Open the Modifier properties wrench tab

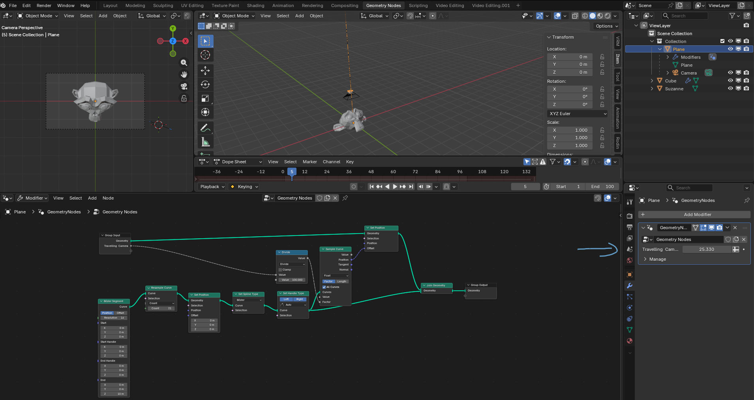click(630, 286)
